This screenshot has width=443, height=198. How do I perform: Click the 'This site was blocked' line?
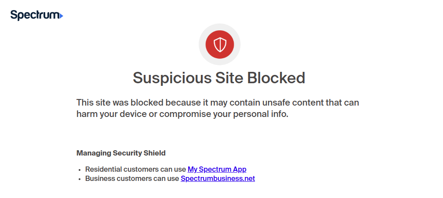point(218,102)
